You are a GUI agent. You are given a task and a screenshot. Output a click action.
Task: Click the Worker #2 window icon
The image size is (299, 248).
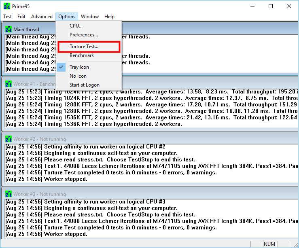point(8,139)
